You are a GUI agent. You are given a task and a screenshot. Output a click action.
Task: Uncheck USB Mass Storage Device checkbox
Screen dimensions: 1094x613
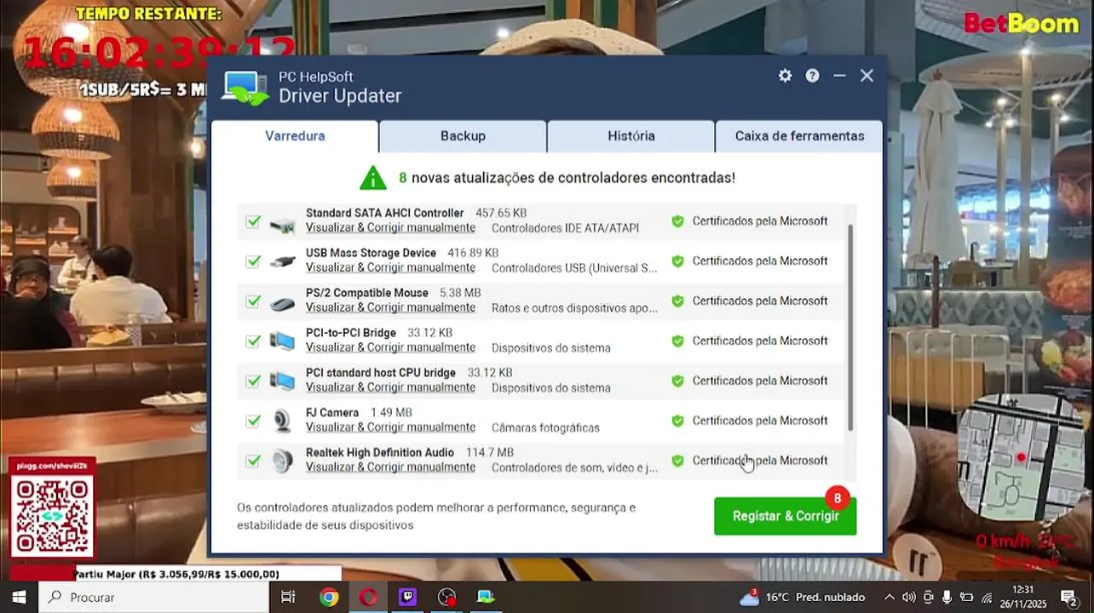pos(253,261)
